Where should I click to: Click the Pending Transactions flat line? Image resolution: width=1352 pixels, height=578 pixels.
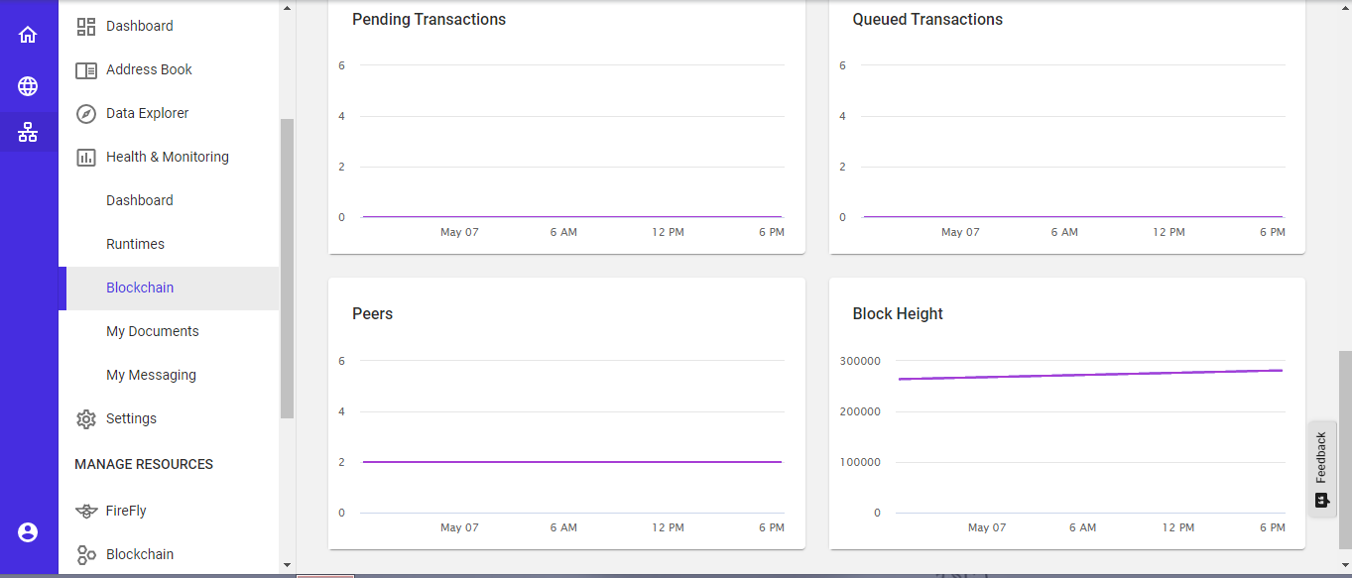(x=572, y=216)
